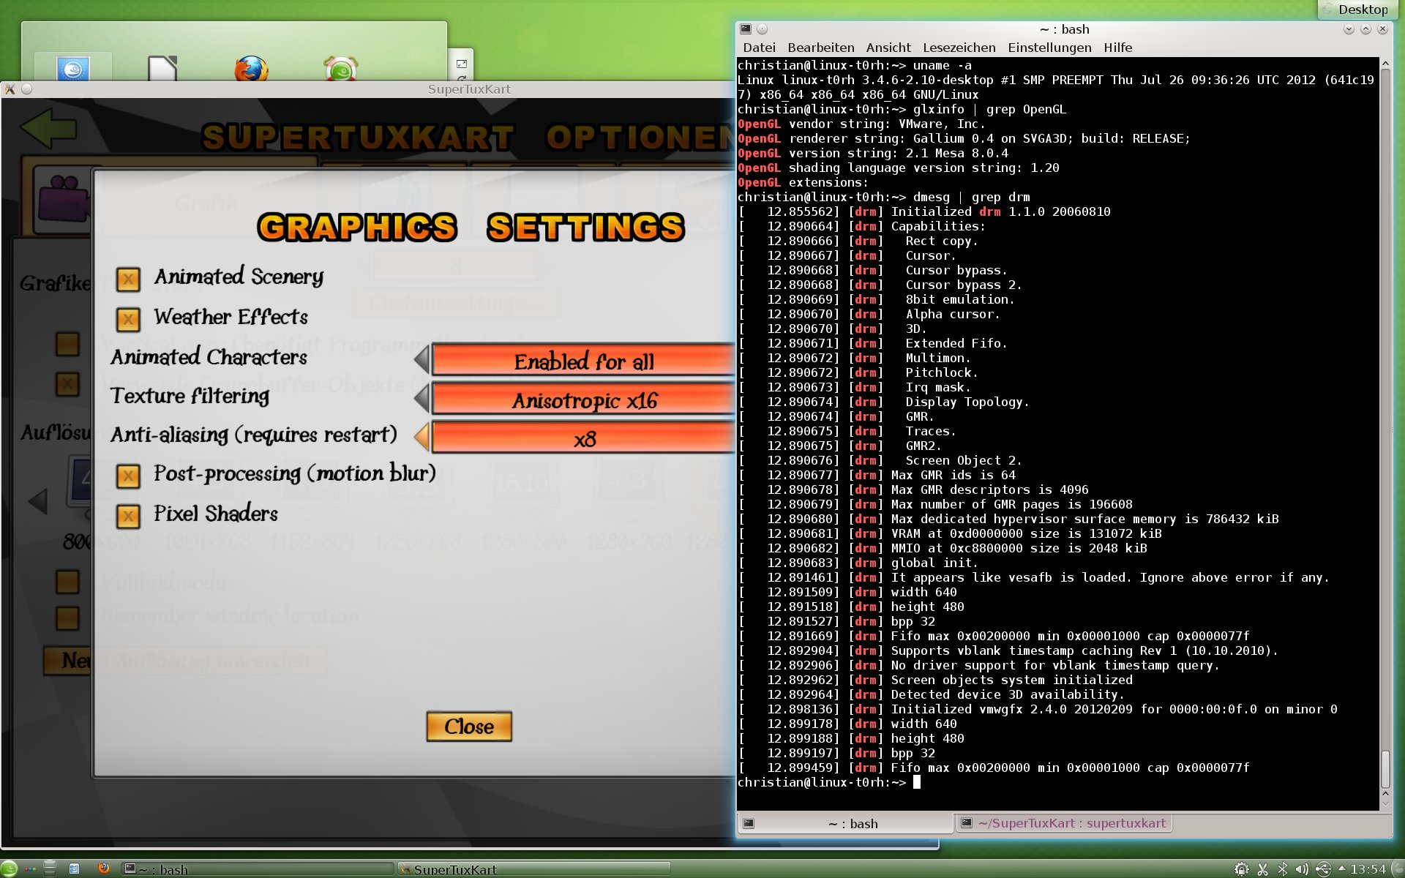Show hidden tray icons arrow
The image size is (1405, 878).
click(1341, 868)
